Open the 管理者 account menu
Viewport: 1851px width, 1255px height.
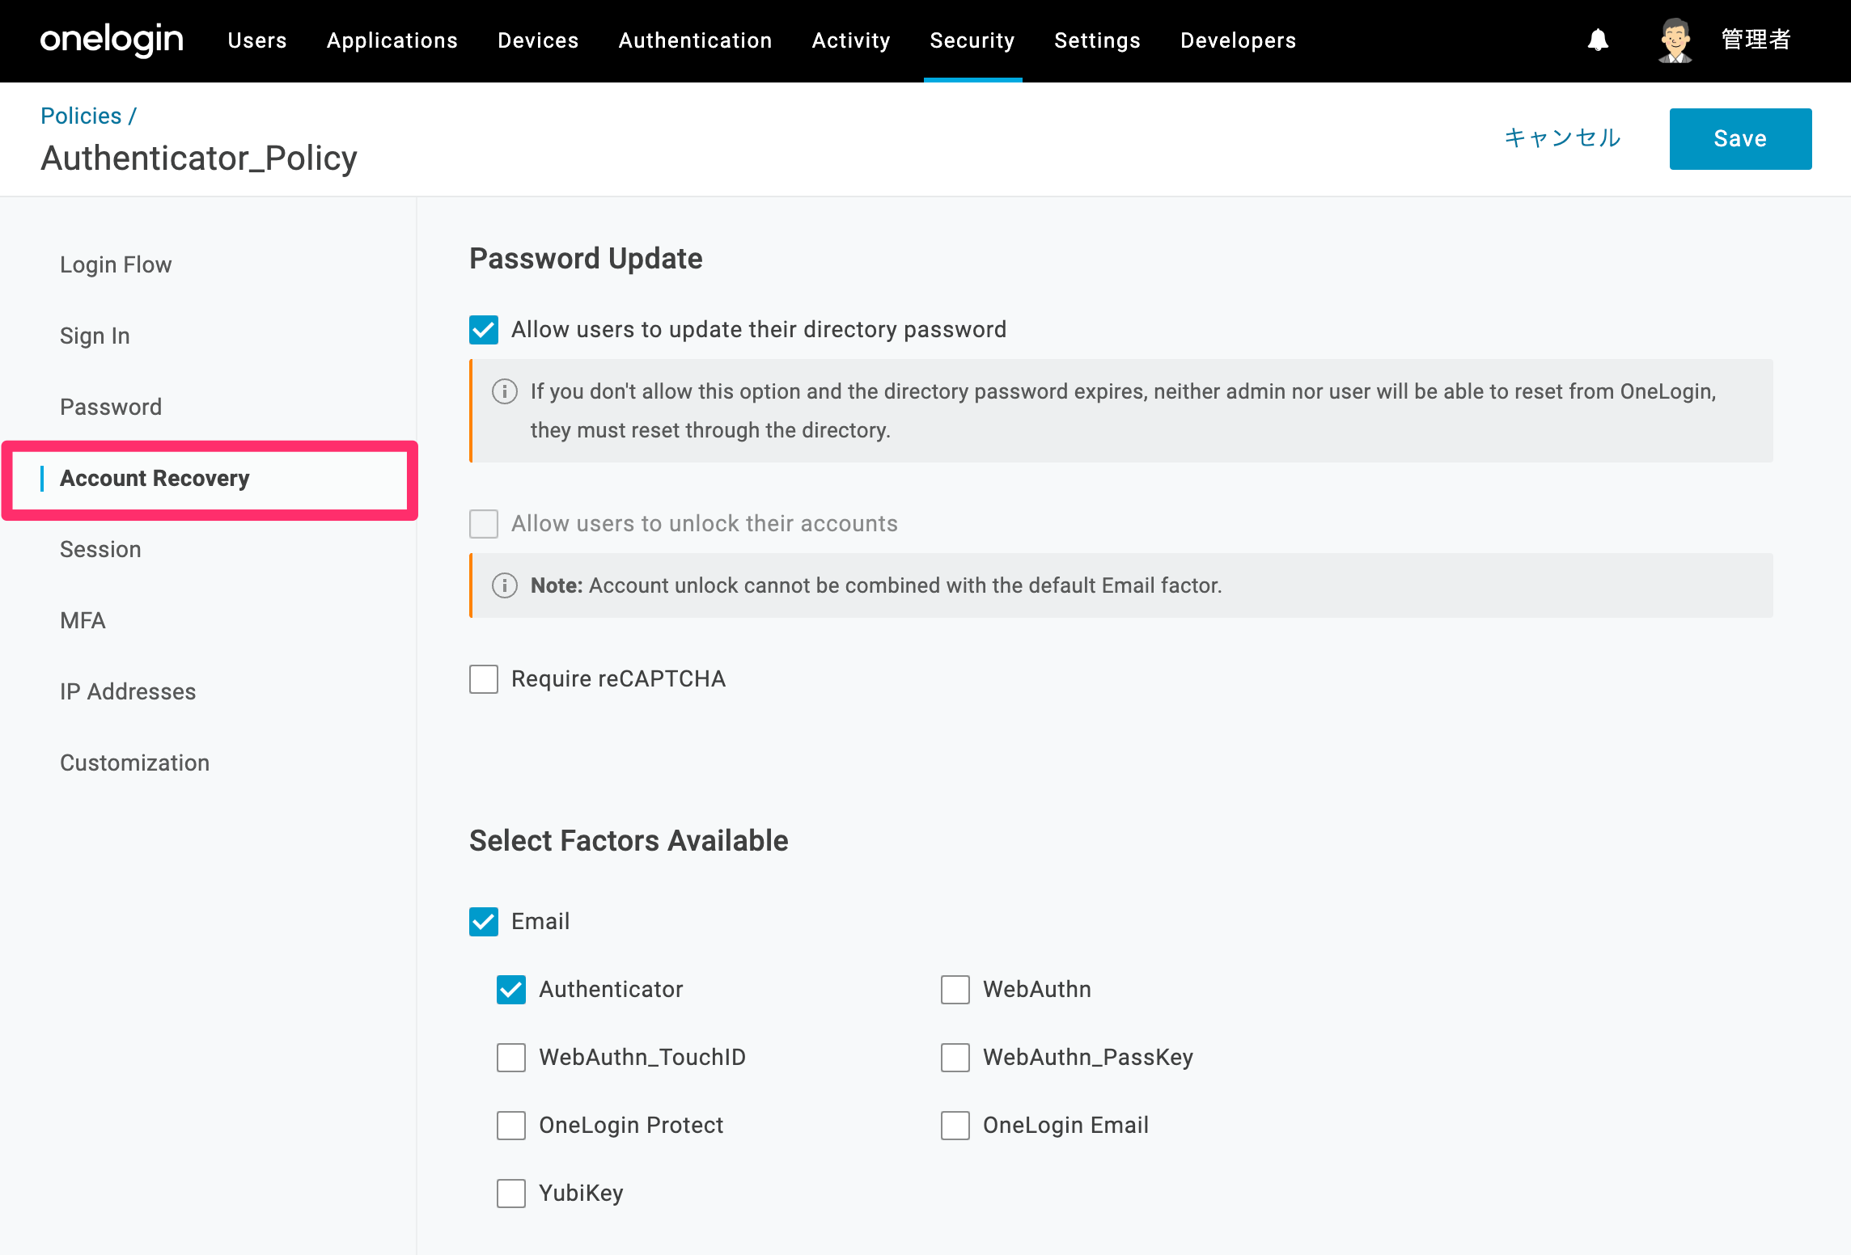[1756, 40]
